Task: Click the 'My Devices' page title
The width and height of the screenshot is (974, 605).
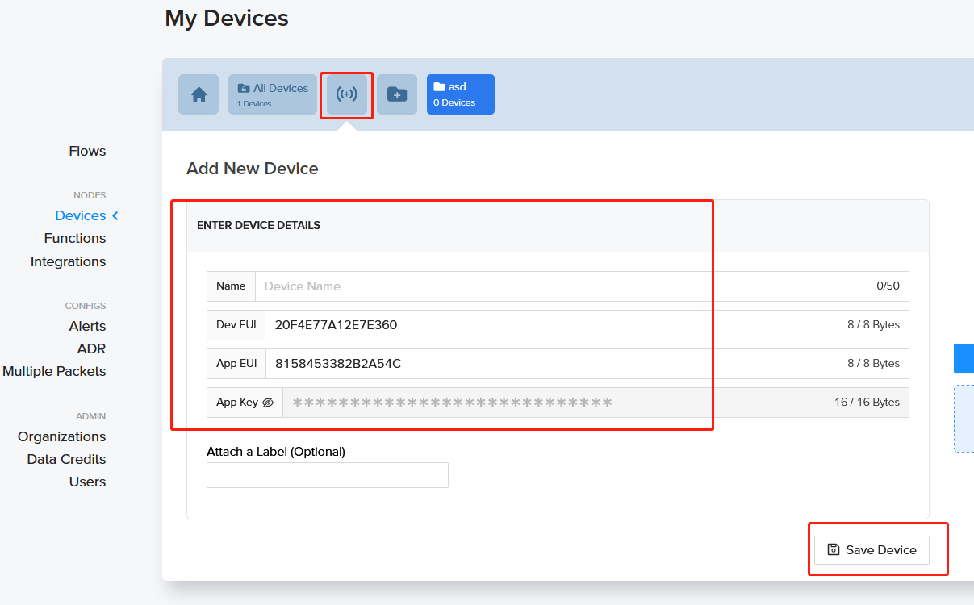Action: 227,18
